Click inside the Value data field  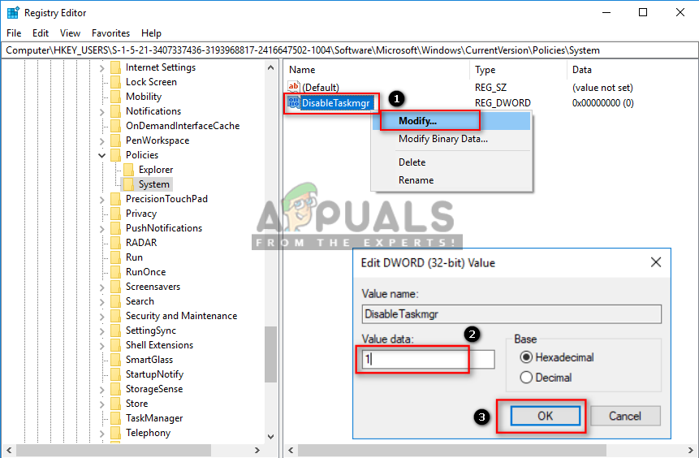pos(428,359)
